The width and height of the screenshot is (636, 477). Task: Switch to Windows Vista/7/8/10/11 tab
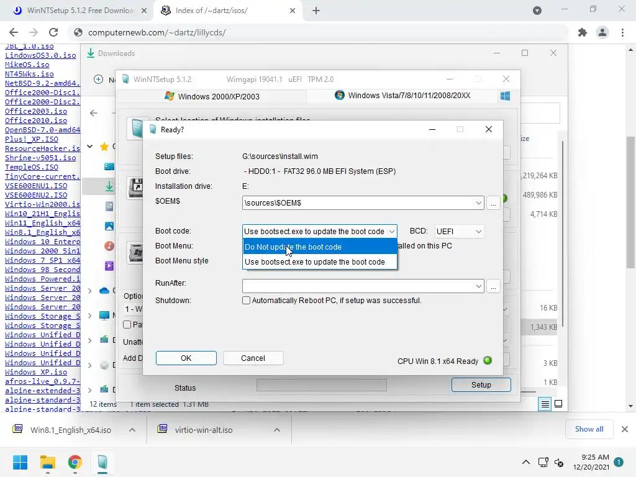(402, 95)
